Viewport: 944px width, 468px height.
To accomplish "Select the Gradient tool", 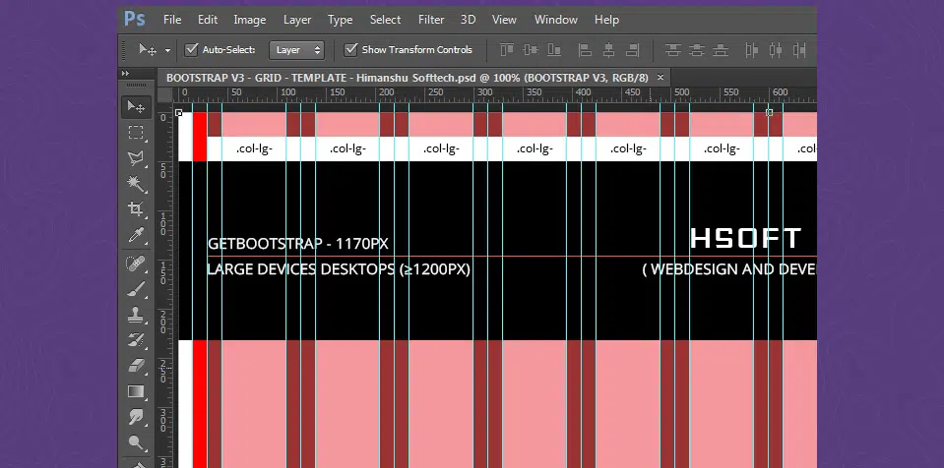I will tap(136, 392).
